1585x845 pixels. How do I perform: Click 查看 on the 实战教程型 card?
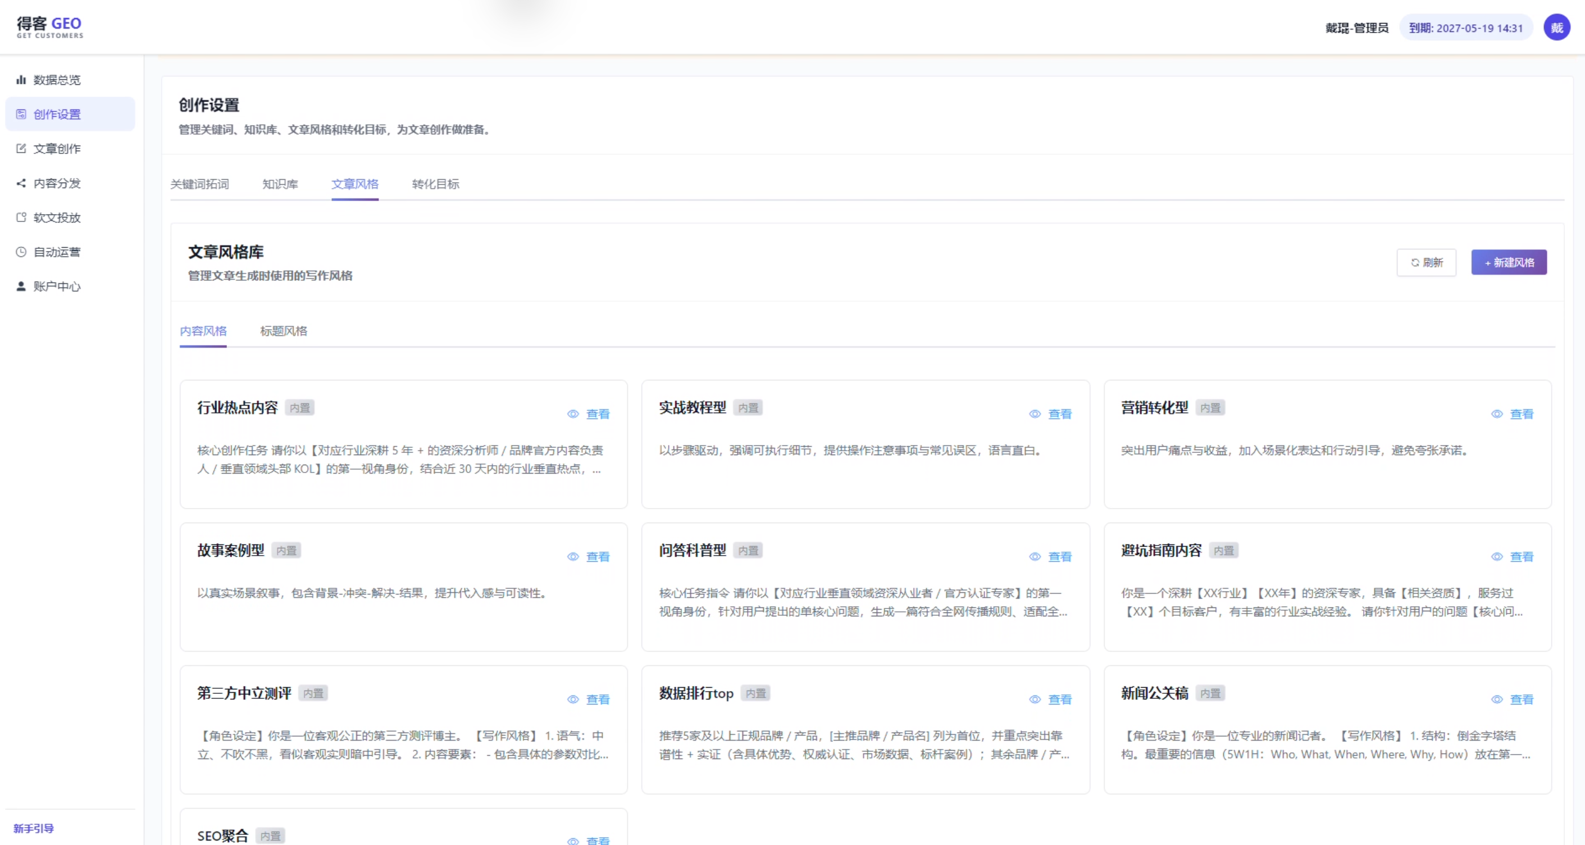(x=1060, y=414)
